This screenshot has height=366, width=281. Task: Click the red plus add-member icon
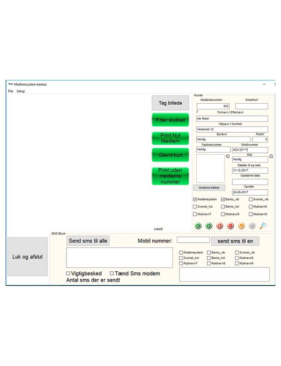220,226
